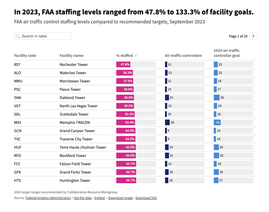The image size is (269, 212).
Task: Sort by 2024 air traffic controller goal
Action: click(x=226, y=53)
